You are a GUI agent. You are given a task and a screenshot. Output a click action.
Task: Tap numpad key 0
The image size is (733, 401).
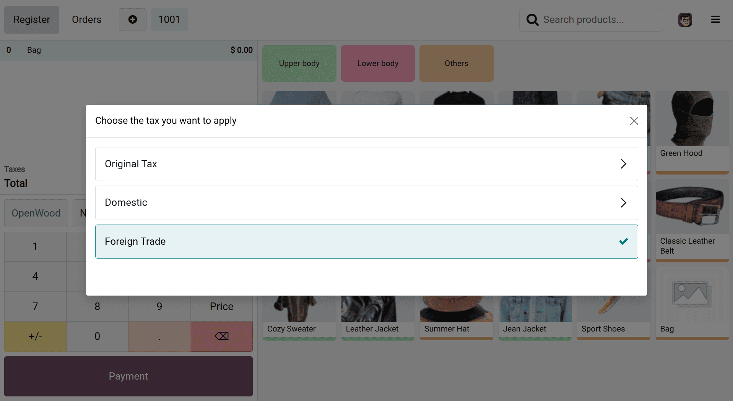coord(98,336)
